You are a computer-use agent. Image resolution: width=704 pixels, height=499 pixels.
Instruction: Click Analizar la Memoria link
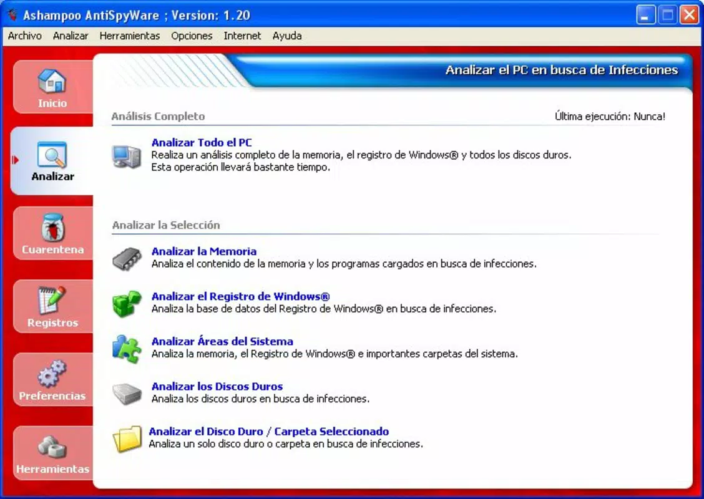204,251
